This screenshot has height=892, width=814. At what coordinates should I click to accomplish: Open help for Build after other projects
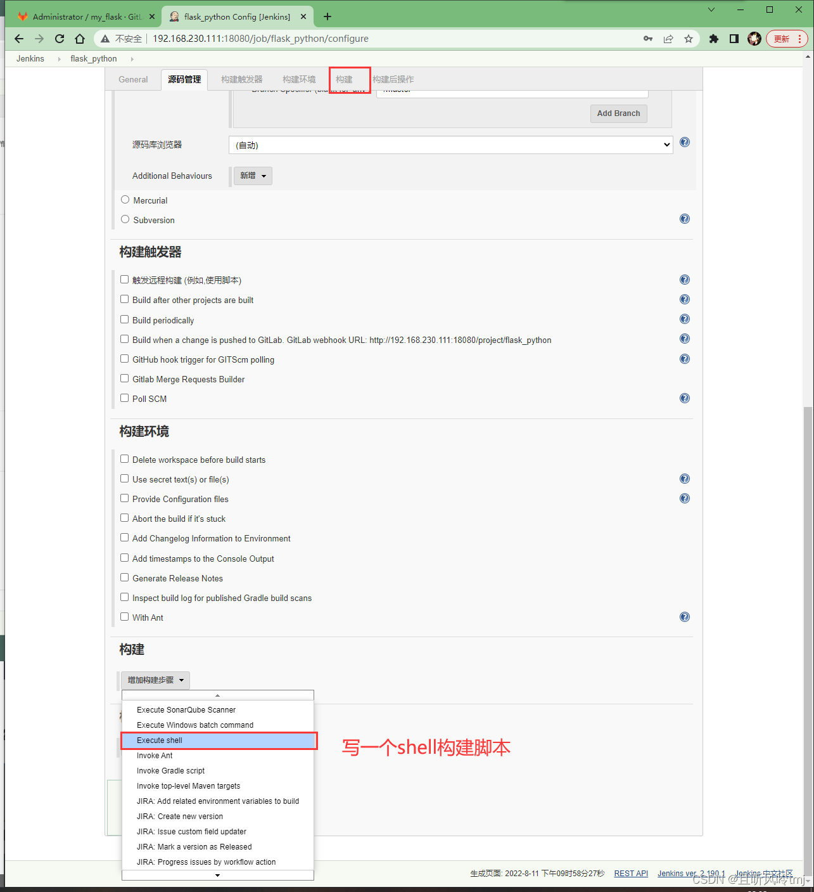point(685,299)
